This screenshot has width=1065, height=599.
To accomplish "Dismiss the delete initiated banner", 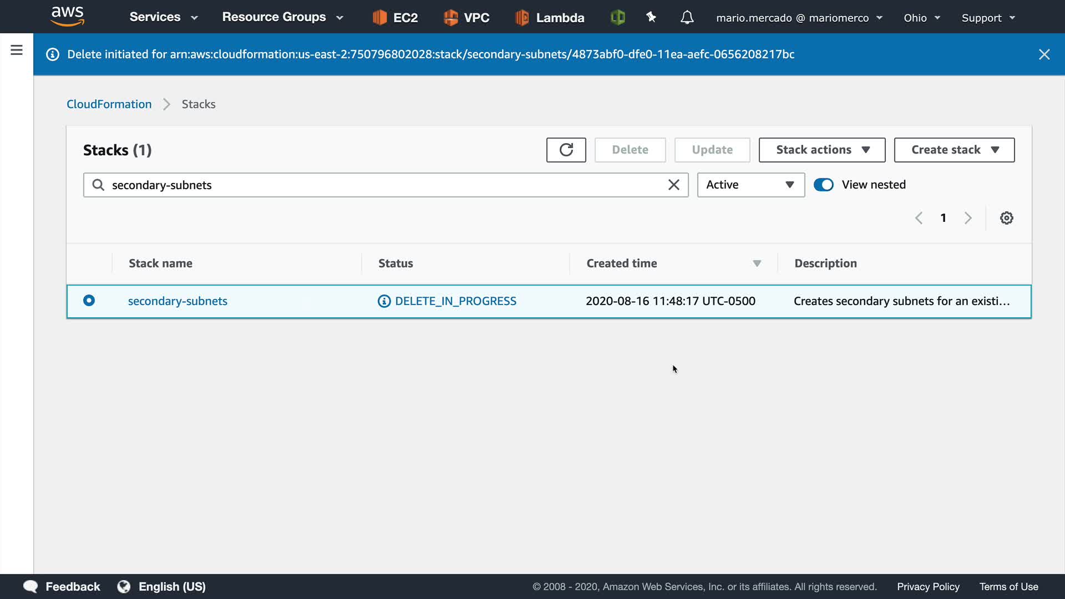I will click(1044, 54).
